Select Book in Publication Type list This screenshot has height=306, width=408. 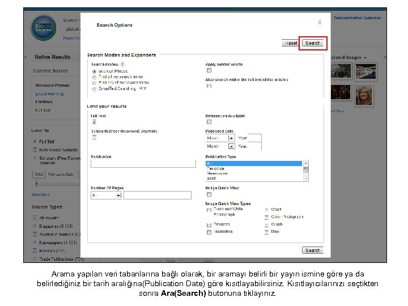coord(254,178)
